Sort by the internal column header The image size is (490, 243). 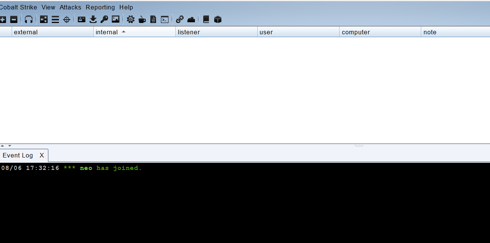tap(134, 32)
